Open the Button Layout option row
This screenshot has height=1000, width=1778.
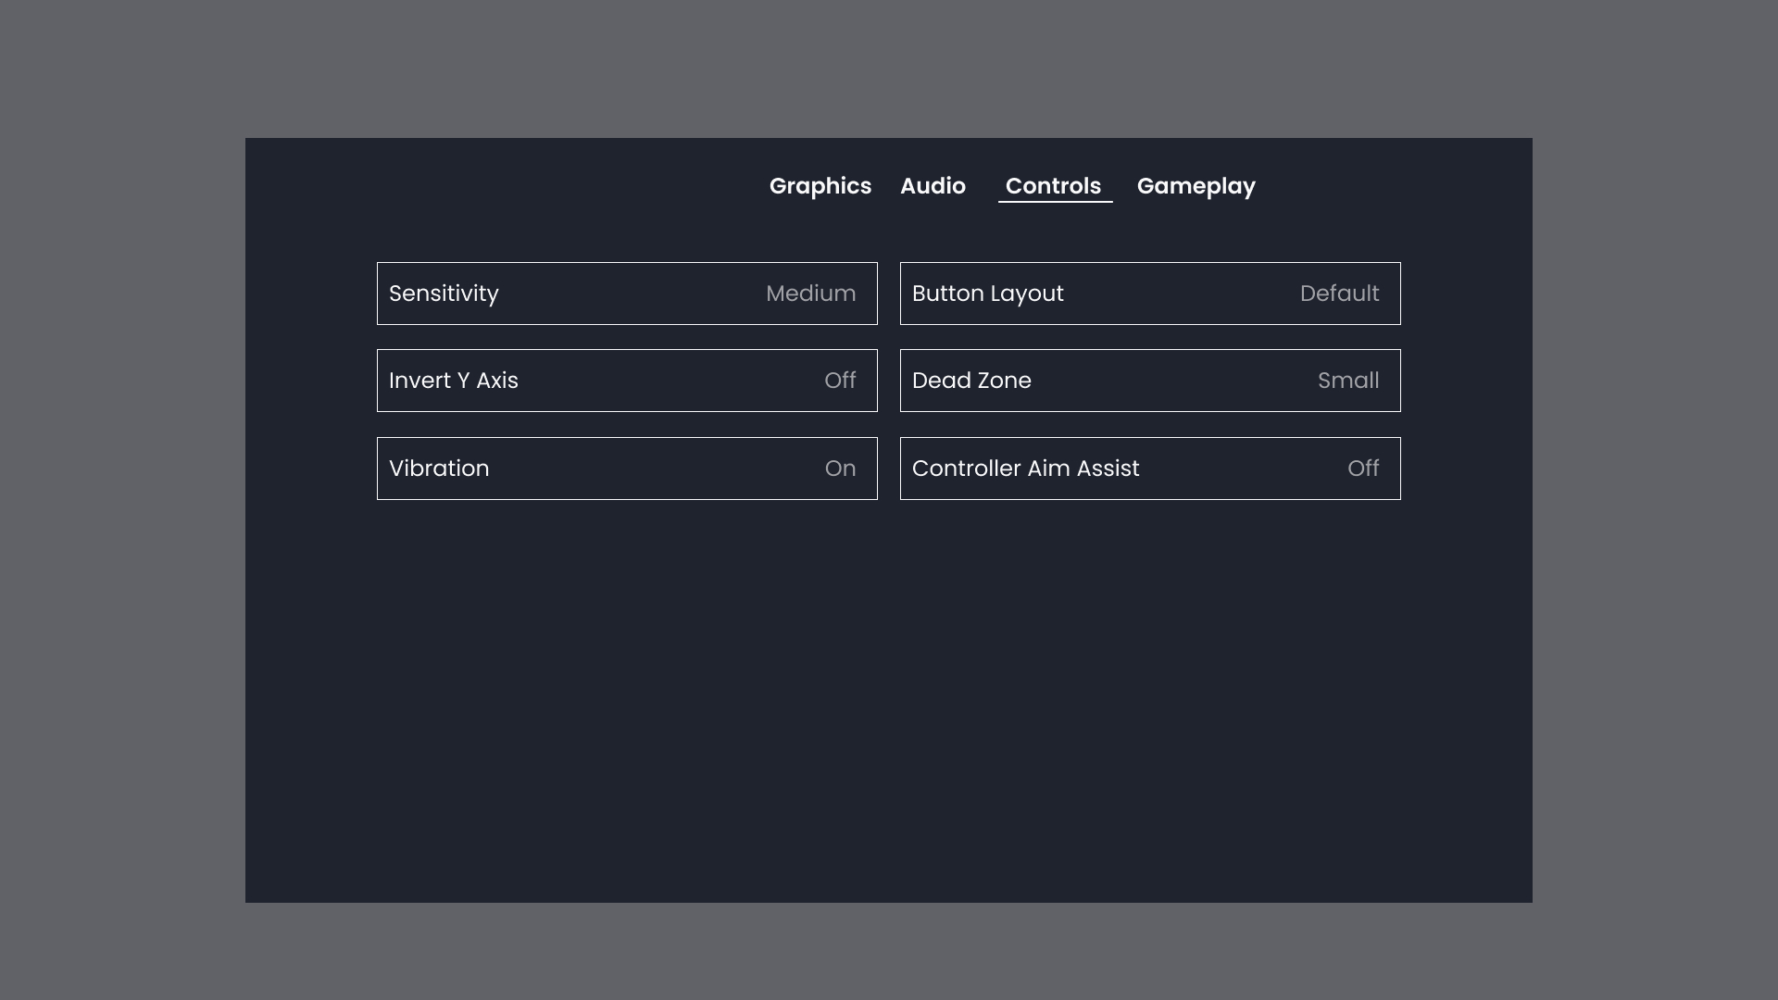click(x=1150, y=294)
